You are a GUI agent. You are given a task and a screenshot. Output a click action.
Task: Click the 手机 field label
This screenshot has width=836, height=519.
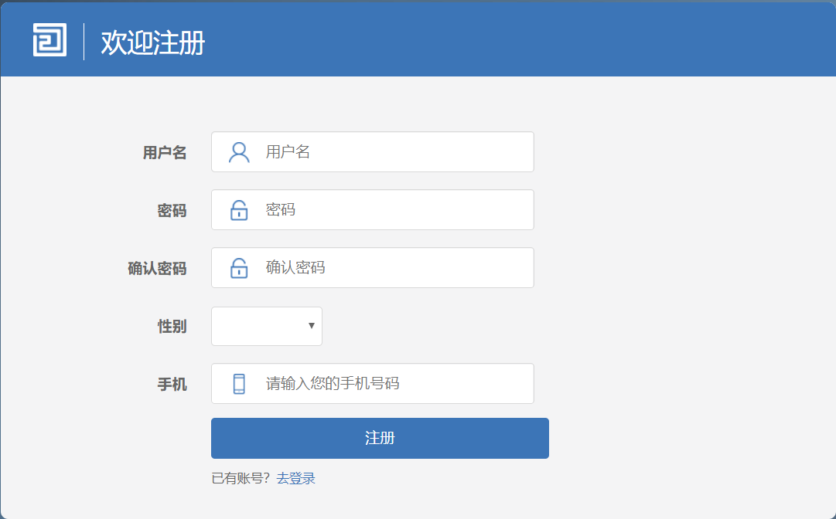pyautogui.click(x=172, y=384)
